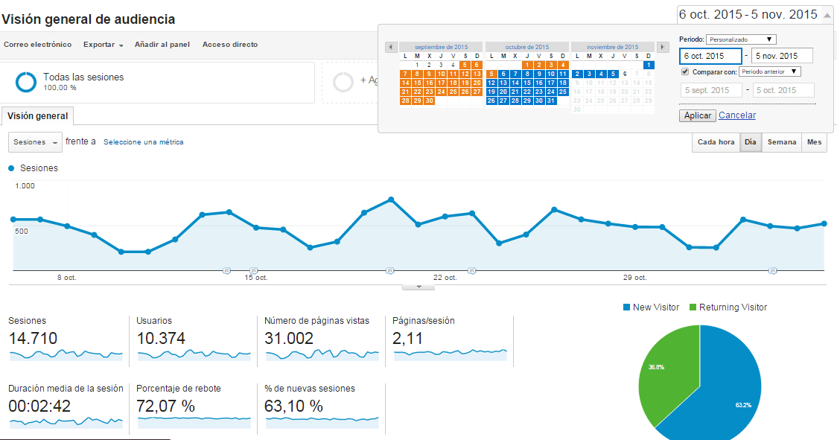Set chart granularity to Mes

pos(814,142)
